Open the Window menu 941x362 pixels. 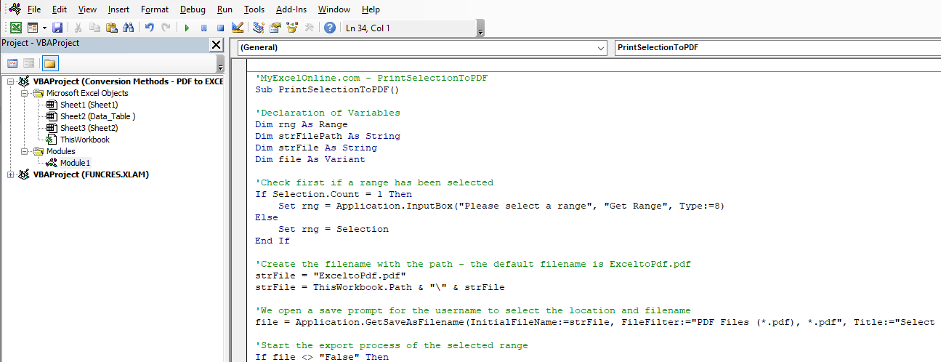[334, 9]
